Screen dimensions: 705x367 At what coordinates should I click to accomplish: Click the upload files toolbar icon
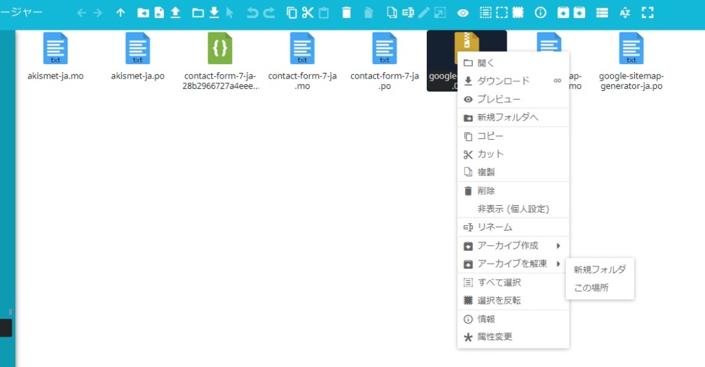tap(176, 13)
